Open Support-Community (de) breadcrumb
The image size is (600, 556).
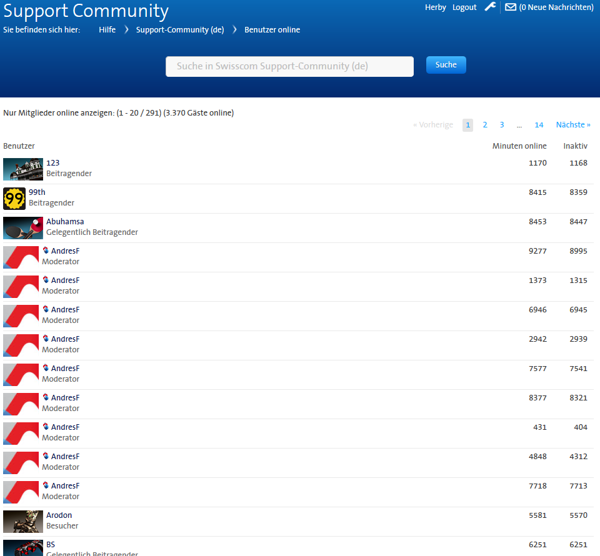(180, 30)
